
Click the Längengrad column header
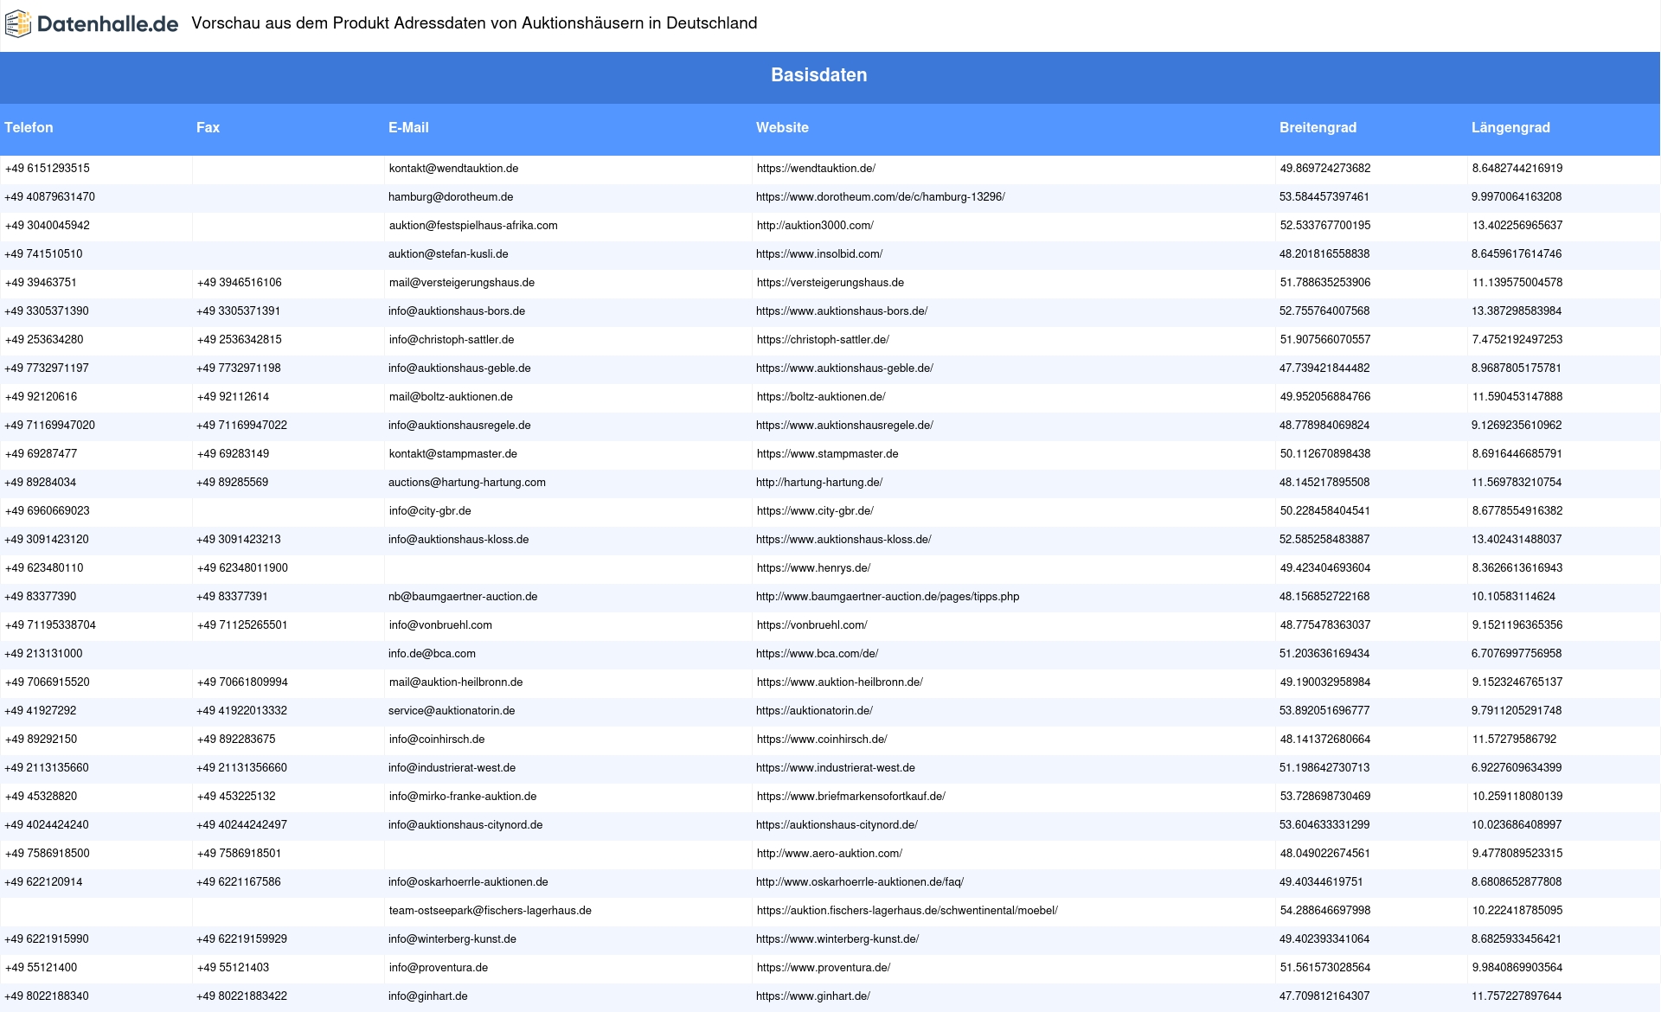pyautogui.click(x=1510, y=127)
